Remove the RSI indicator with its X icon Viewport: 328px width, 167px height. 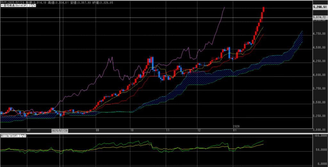coord(25,136)
